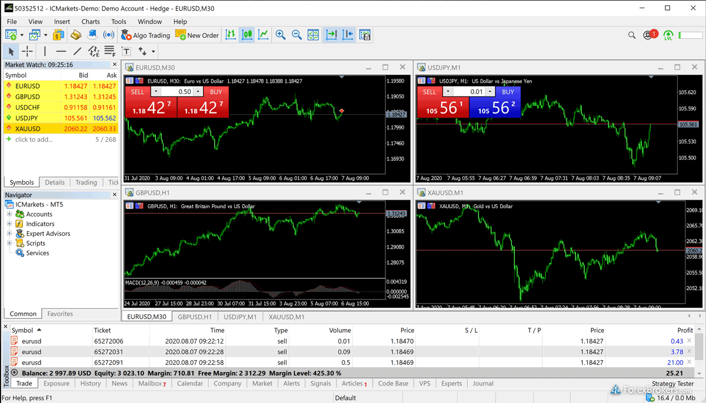Open the Signals broadcast toolbar icon

[108, 35]
